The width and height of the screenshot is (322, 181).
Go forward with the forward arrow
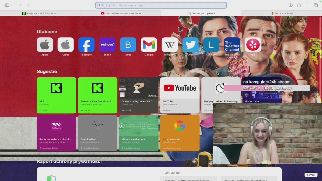pos(28,5)
